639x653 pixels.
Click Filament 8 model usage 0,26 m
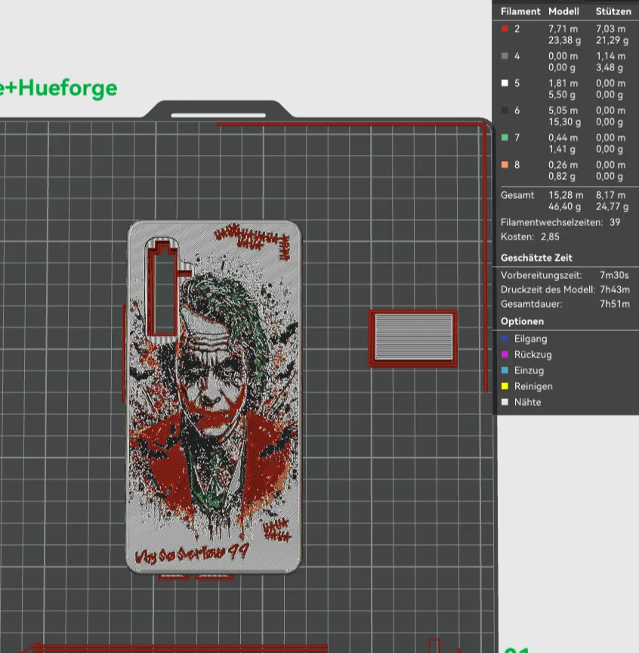pos(563,165)
